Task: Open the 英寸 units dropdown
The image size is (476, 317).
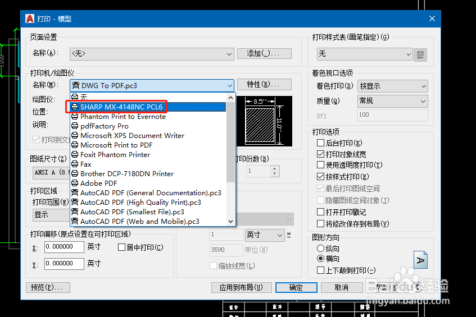Action: point(264,235)
